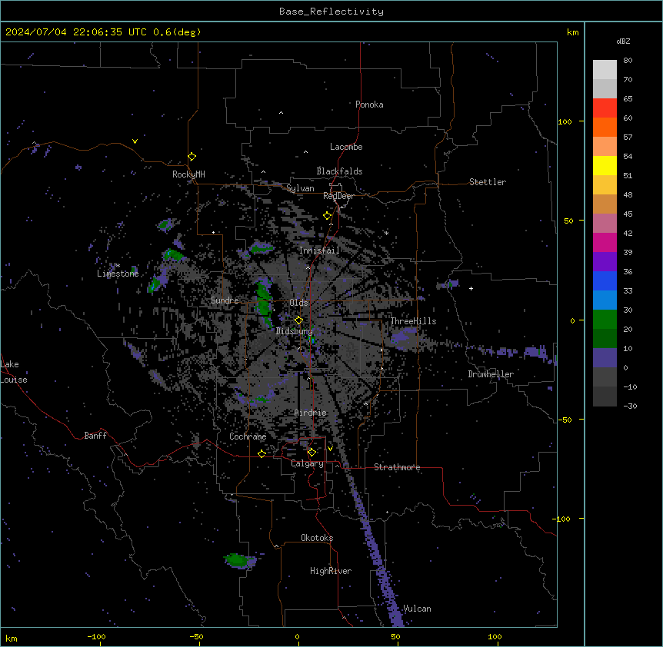Choose the green 20–30 dBZ legend swatch

(605, 320)
